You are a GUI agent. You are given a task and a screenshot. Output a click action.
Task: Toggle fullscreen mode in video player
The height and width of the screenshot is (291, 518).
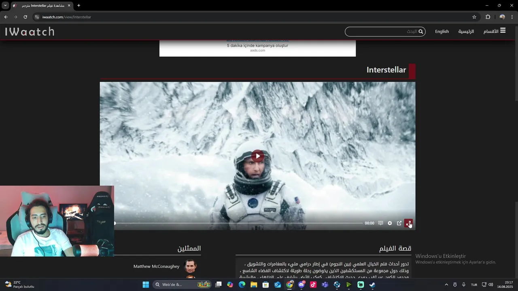[408, 223]
